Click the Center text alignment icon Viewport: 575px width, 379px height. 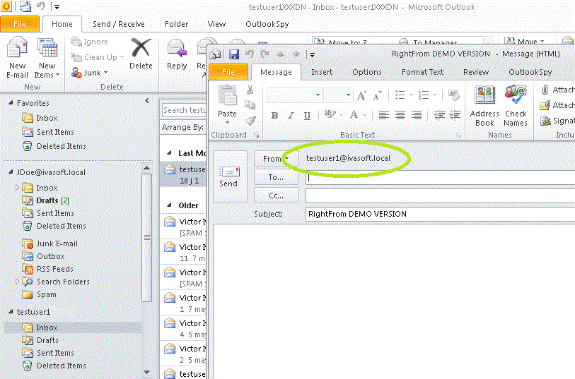[x=400, y=115]
